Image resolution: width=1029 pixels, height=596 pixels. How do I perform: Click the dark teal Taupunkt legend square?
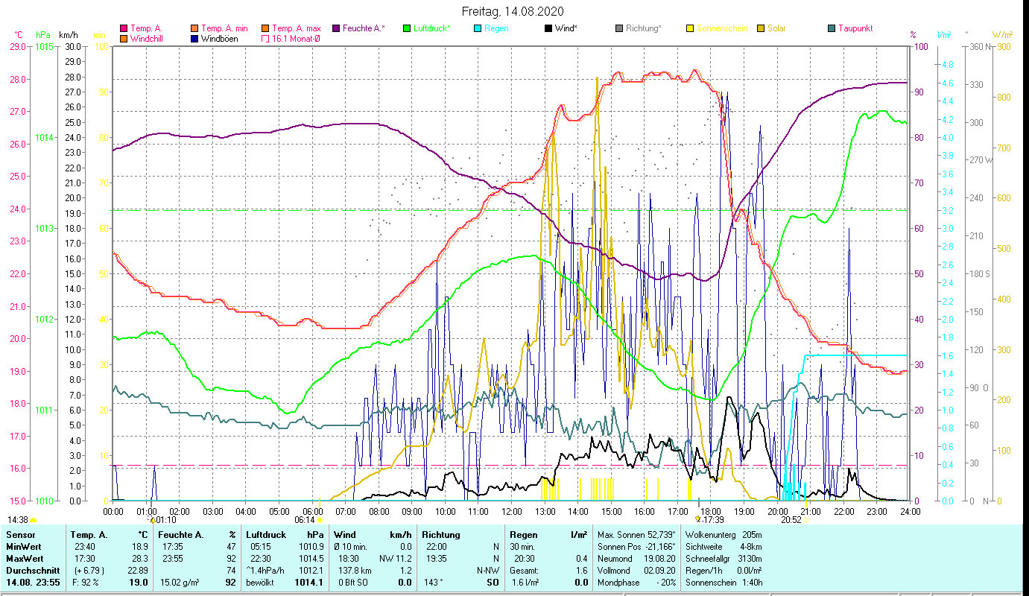832,28
